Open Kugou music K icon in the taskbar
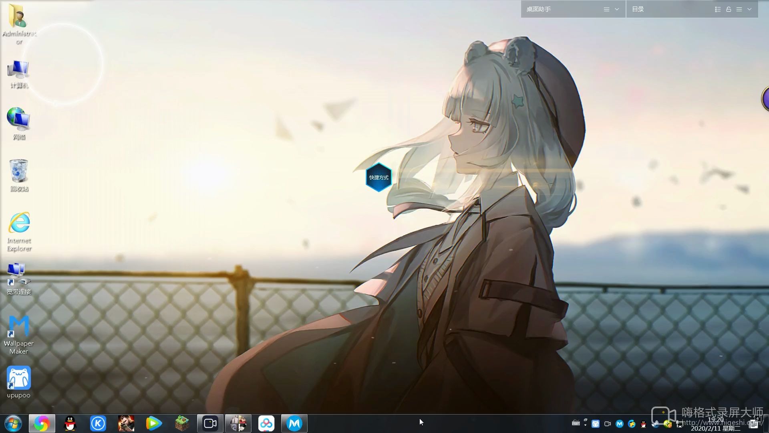Image resolution: width=769 pixels, height=433 pixels. coord(98,423)
